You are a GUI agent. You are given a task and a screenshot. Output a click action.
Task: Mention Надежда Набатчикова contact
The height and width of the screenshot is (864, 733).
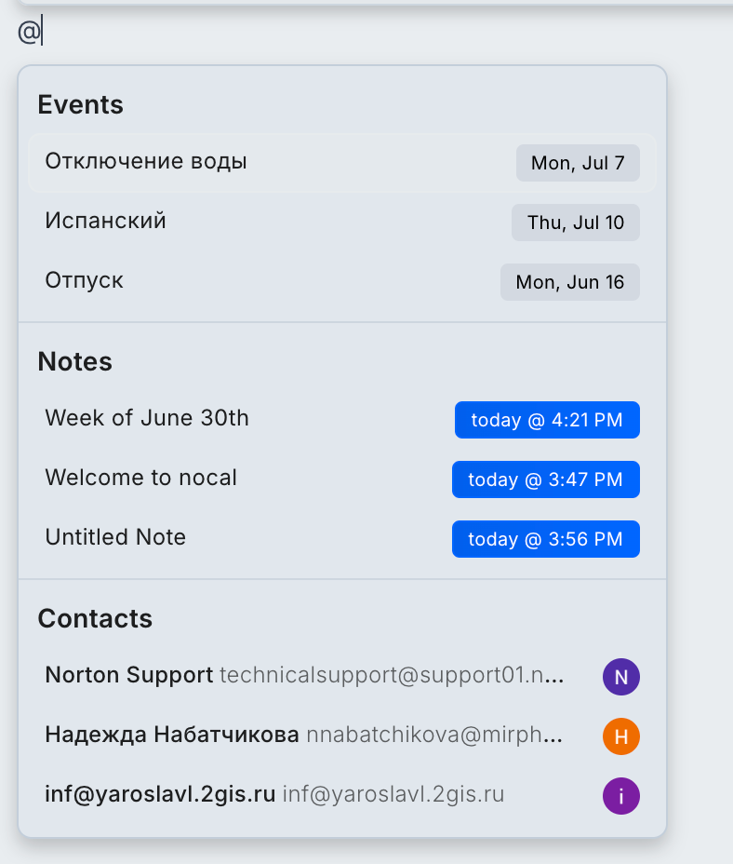(342, 736)
